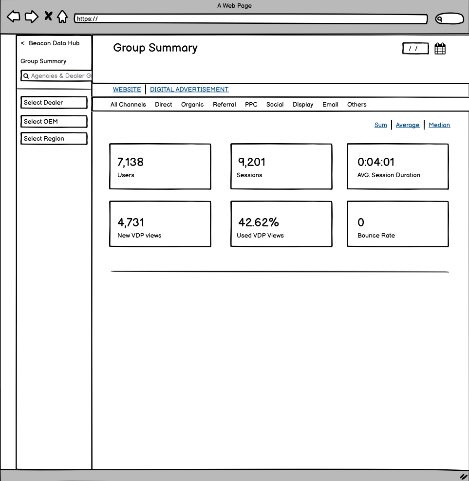Open the calendar date picker icon
This screenshot has height=481, width=469.
tap(440, 49)
